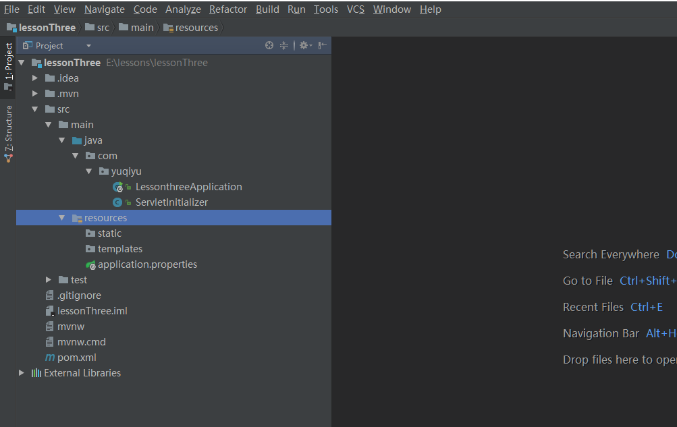Expand External Libraries node
The height and width of the screenshot is (427, 677).
21,373
